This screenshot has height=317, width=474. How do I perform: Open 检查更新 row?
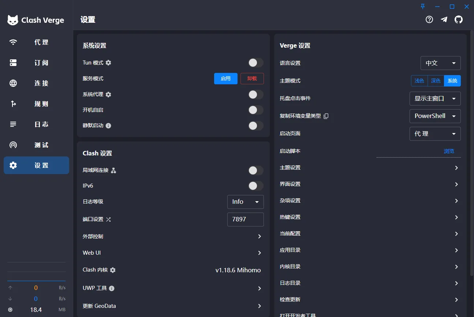click(370, 299)
